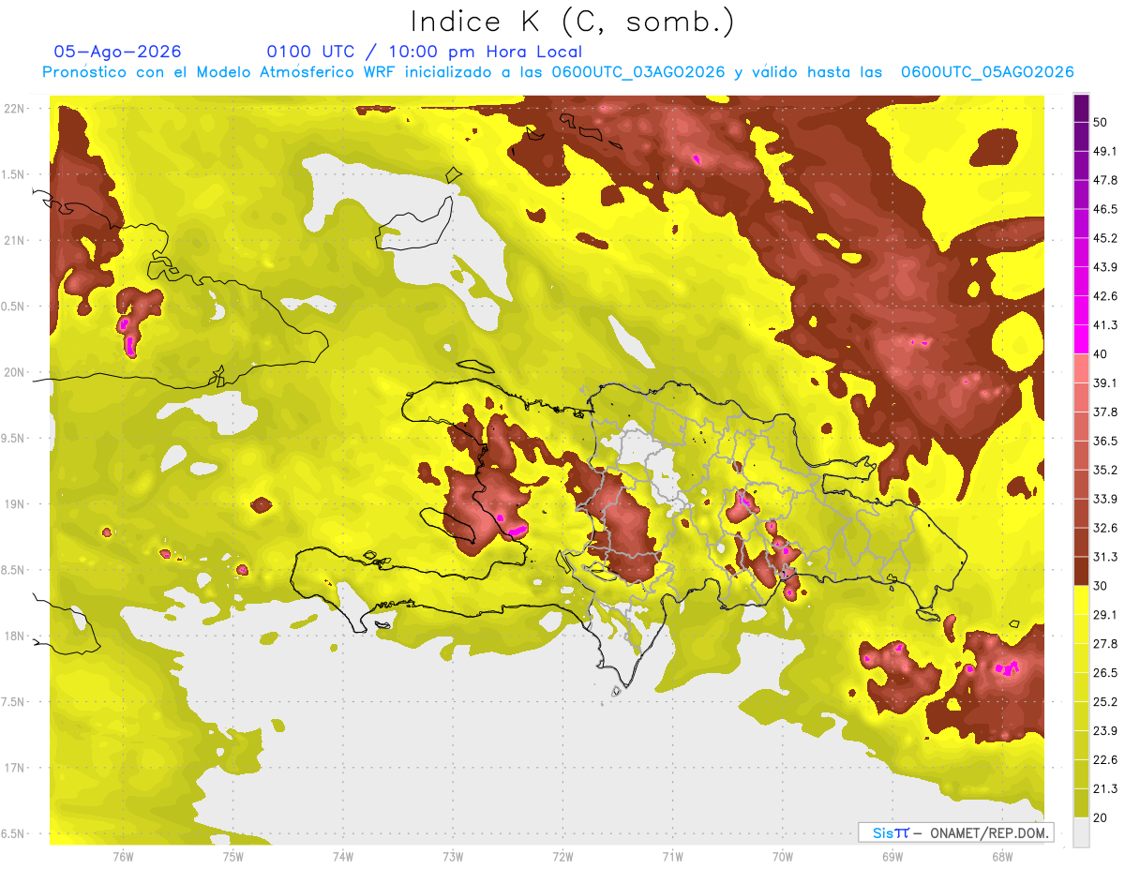Click the colorbar value '23.9'

tap(1104, 731)
